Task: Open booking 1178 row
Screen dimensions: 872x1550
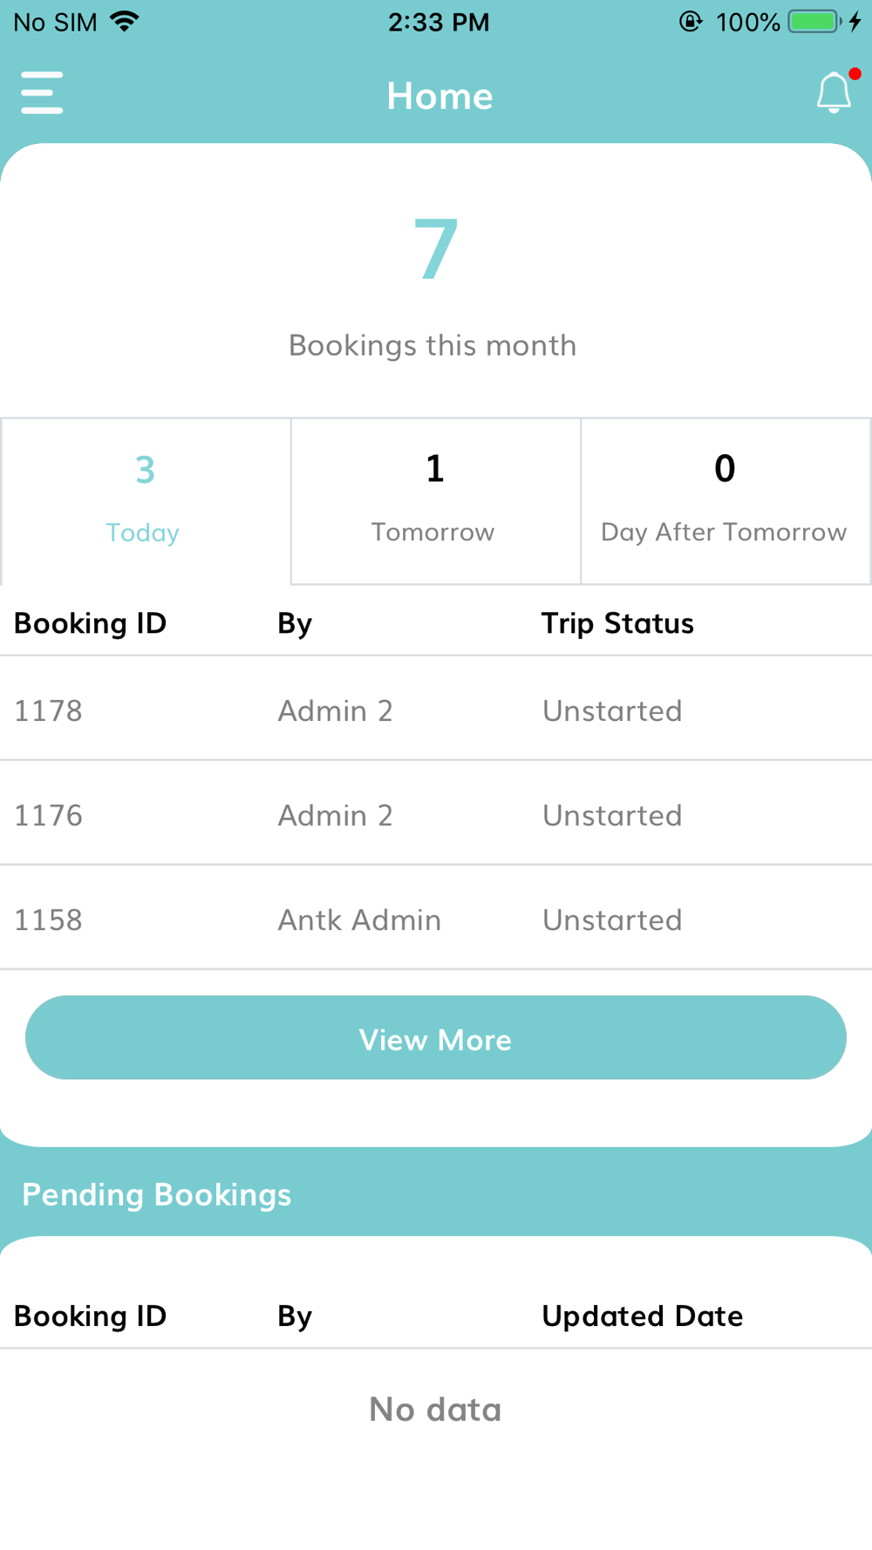Action: 436,709
